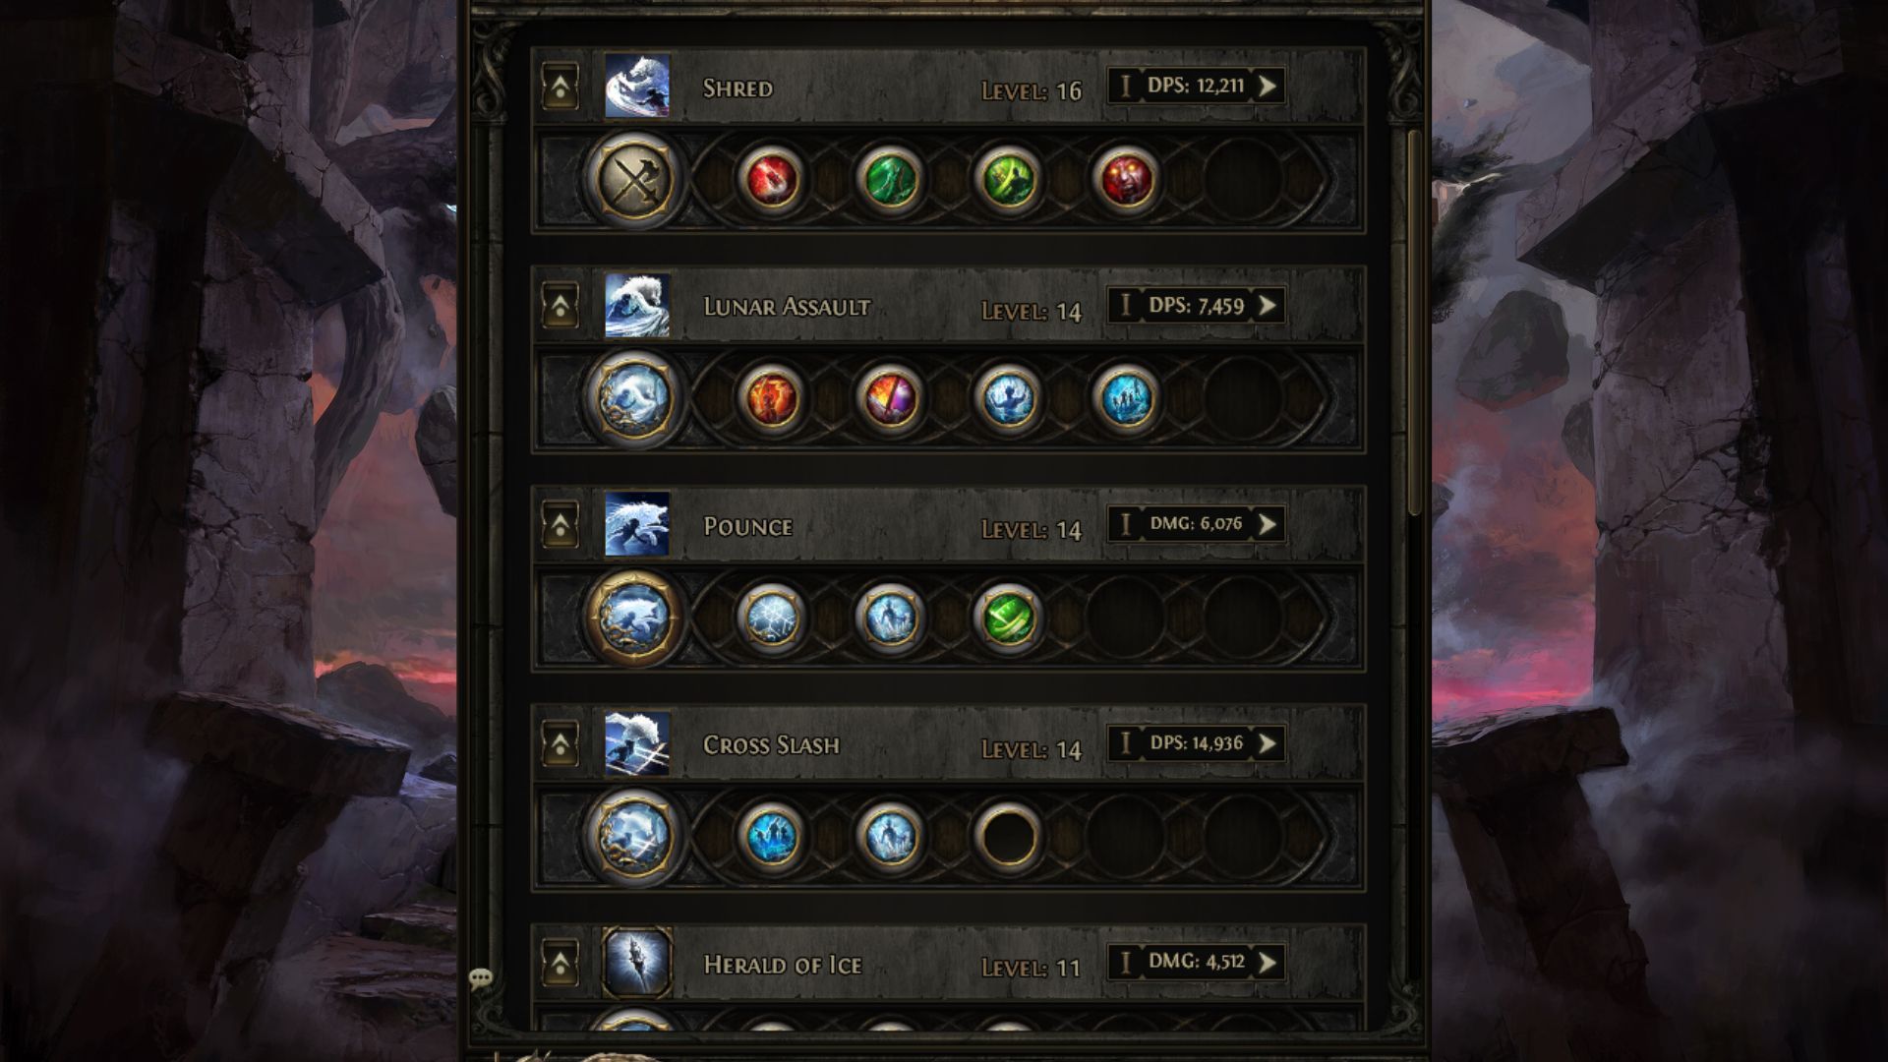Image resolution: width=1888 pixels, height=1062 pixels.
Task: Click the green support gem under Pounce
Action: click(x=1008, y=618)
